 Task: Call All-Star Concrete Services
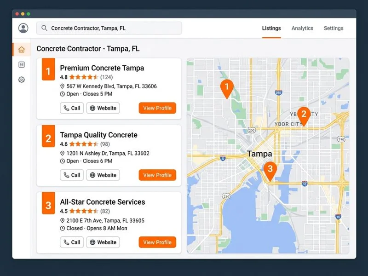tap(72, 242)
